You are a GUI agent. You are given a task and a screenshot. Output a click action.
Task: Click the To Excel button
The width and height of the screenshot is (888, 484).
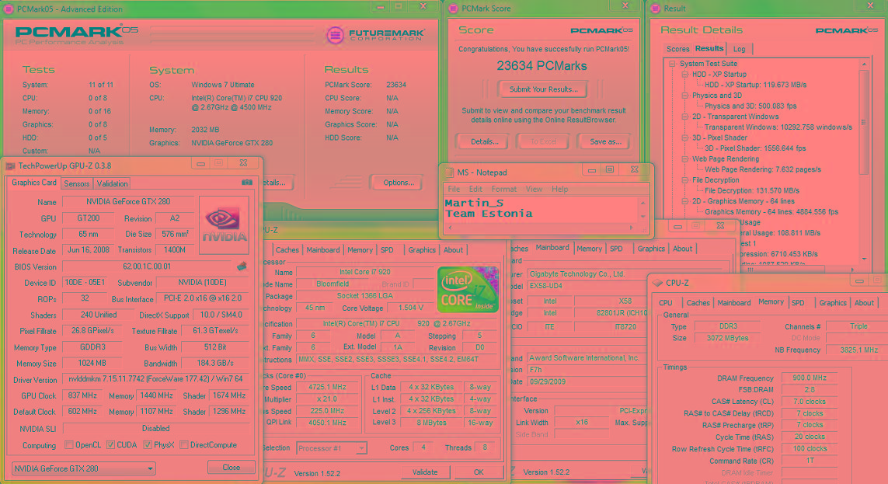[544, 141]
